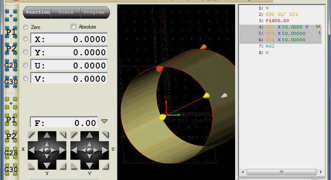Select the V axis radio button
Viewport: 331px width, 180px height.
click(x=26, y=78)
